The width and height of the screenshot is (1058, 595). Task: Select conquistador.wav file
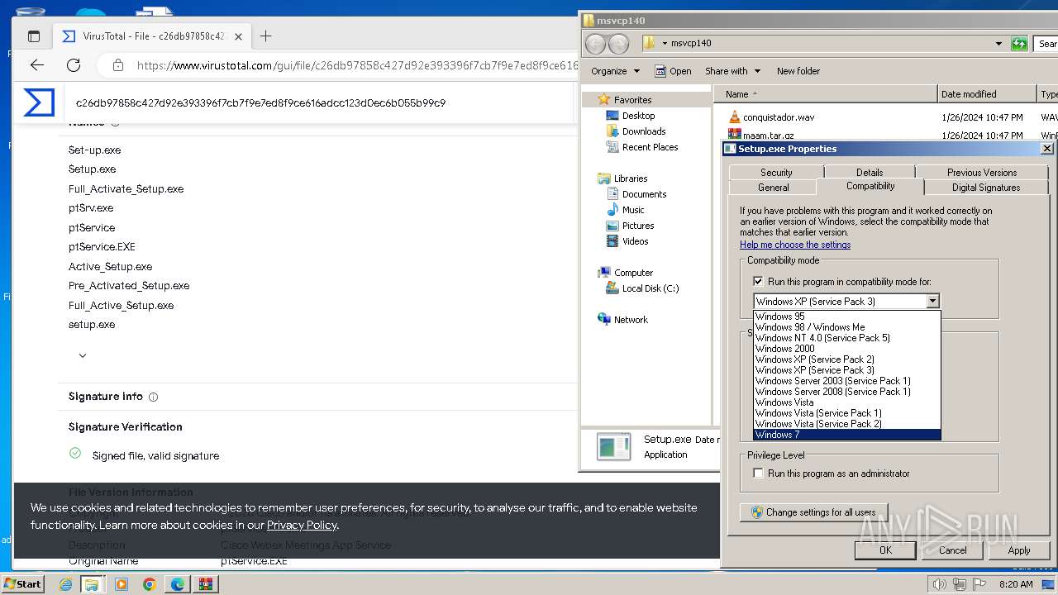(x=780, y=117)
